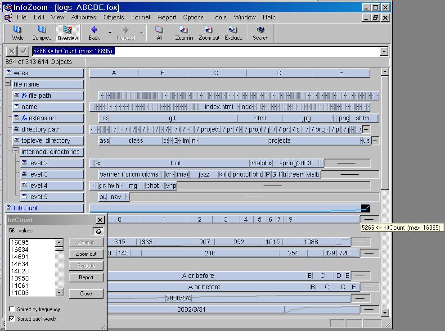Open the Report menu

[x=166, y=17]
